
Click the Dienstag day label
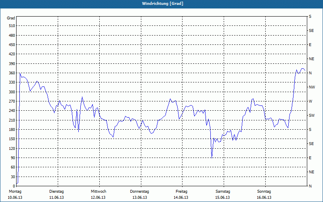(57, 191)
